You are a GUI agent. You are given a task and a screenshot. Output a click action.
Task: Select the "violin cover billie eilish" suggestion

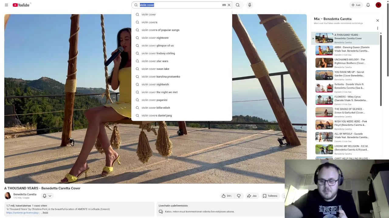click(x=182, y=108)
